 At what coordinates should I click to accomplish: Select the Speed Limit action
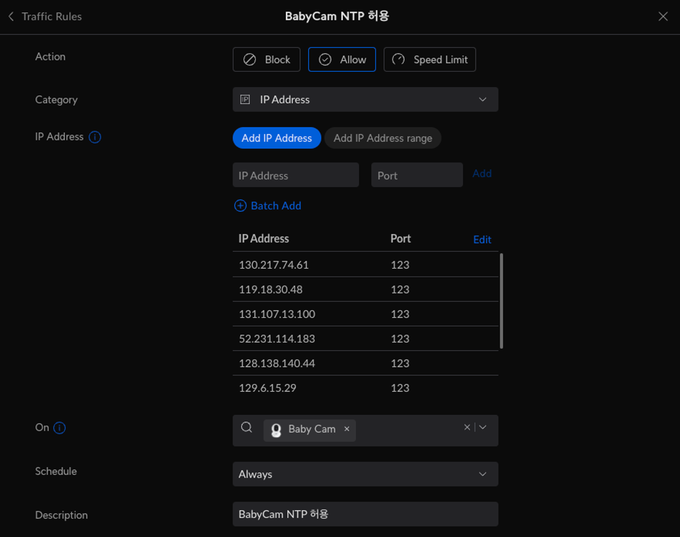pos(429,59)
